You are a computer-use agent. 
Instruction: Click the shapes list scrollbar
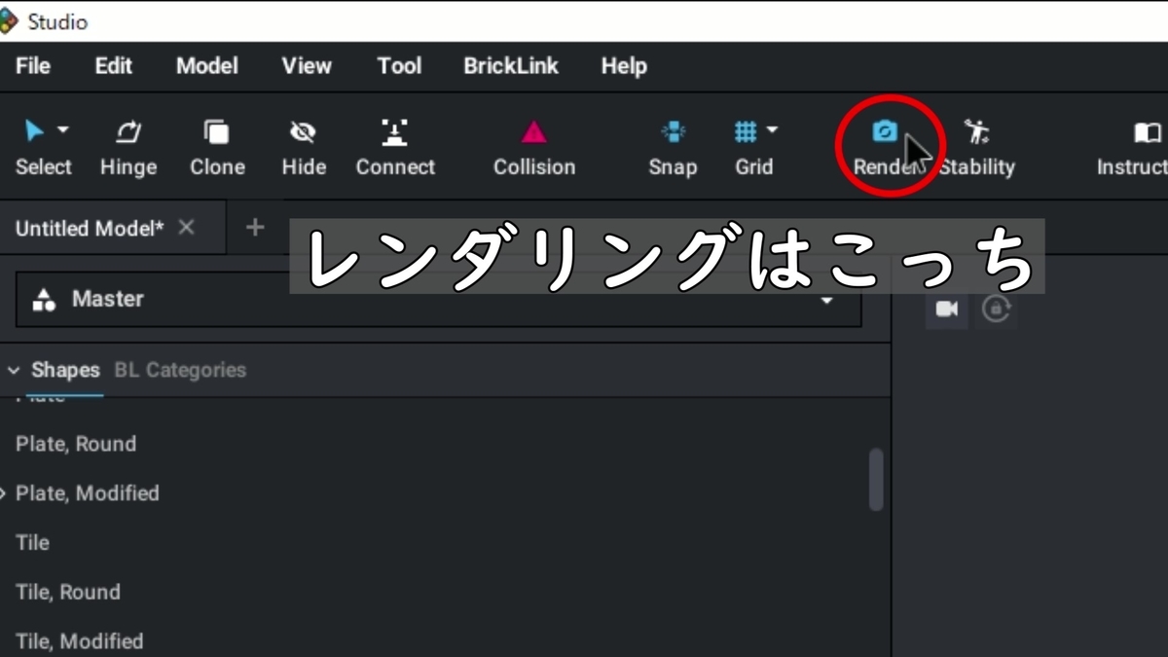[876, 479]
